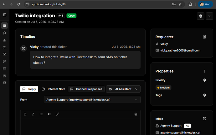Select the Reply tab
Screen dimensions: 216x135
click(x=29, y=89)
